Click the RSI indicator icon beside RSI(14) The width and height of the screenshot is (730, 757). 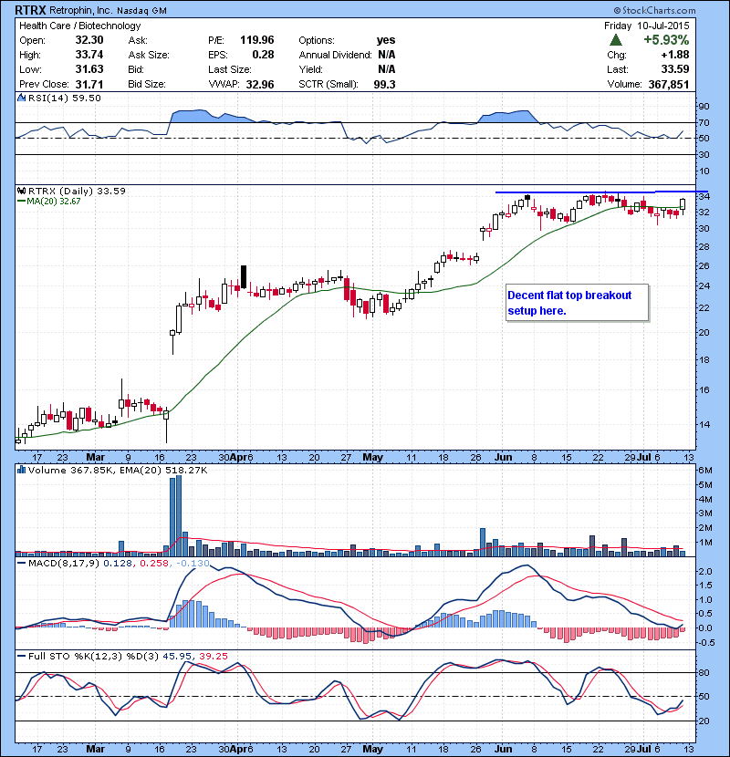pos(21,98)
